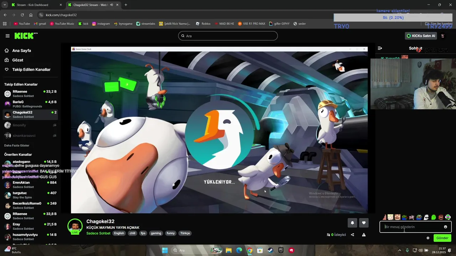Open the browser home page button
The width and height of the screenshot is (456, 256).
tap(31, 15)
